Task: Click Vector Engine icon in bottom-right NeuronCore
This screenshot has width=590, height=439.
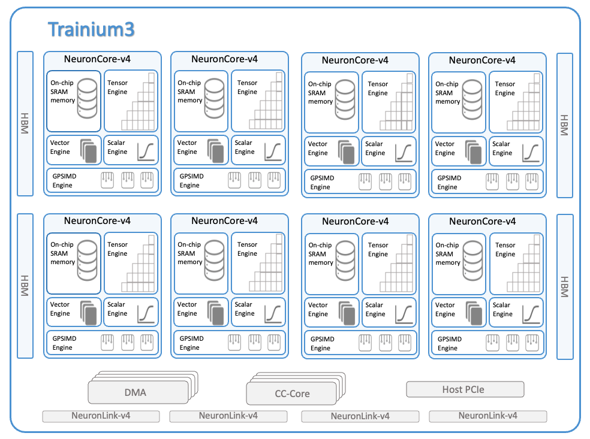Action: (x=474, y=313)
